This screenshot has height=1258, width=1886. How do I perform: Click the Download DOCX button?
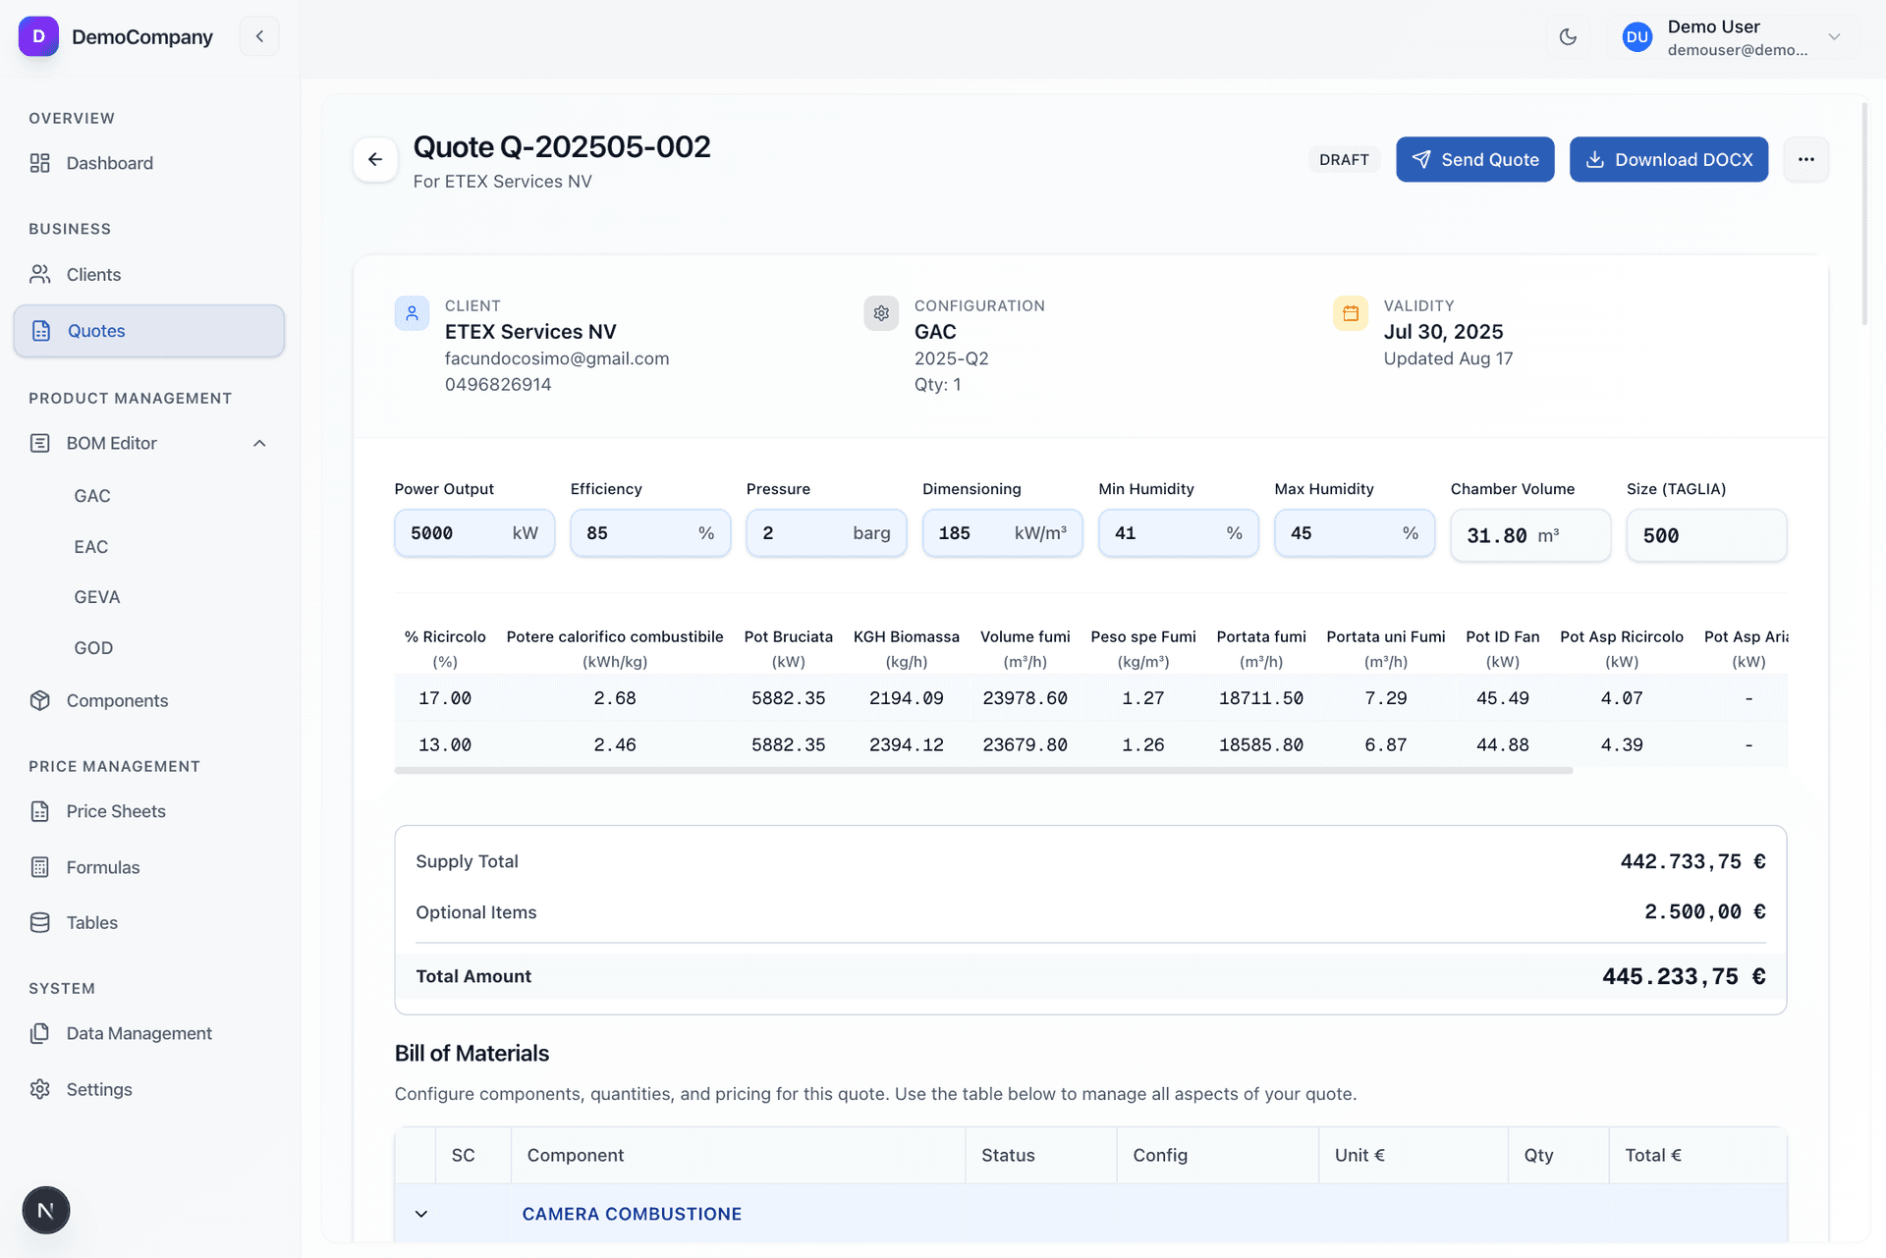click(x=1668, y=159)
